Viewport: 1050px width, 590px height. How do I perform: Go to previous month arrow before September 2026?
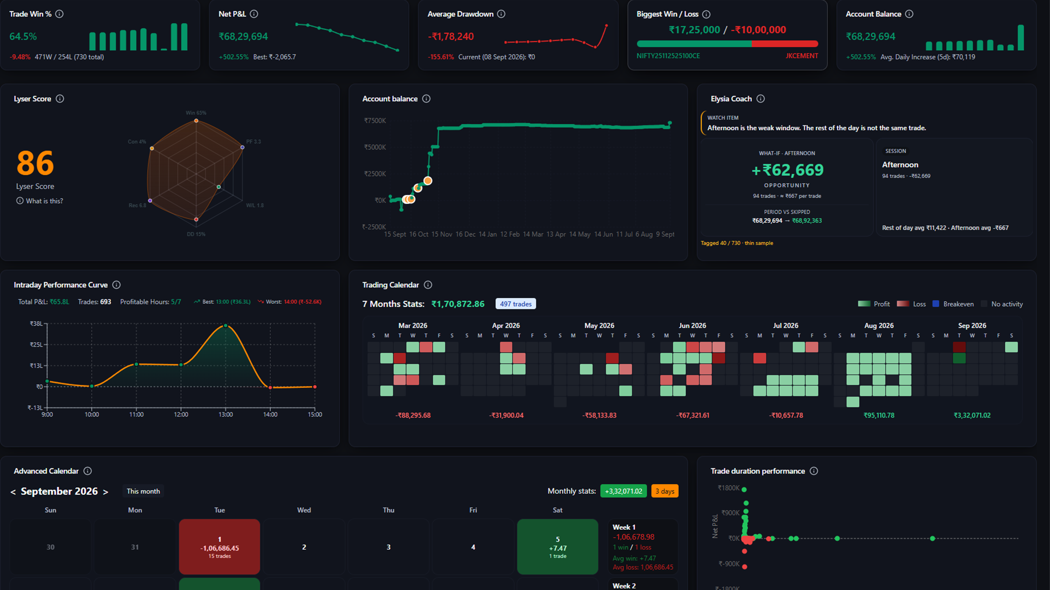point(13,492)
